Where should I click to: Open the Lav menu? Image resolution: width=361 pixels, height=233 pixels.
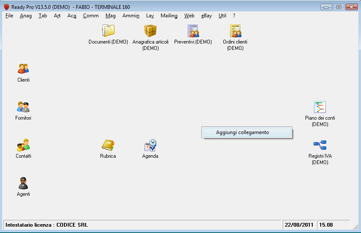(150, 16)
